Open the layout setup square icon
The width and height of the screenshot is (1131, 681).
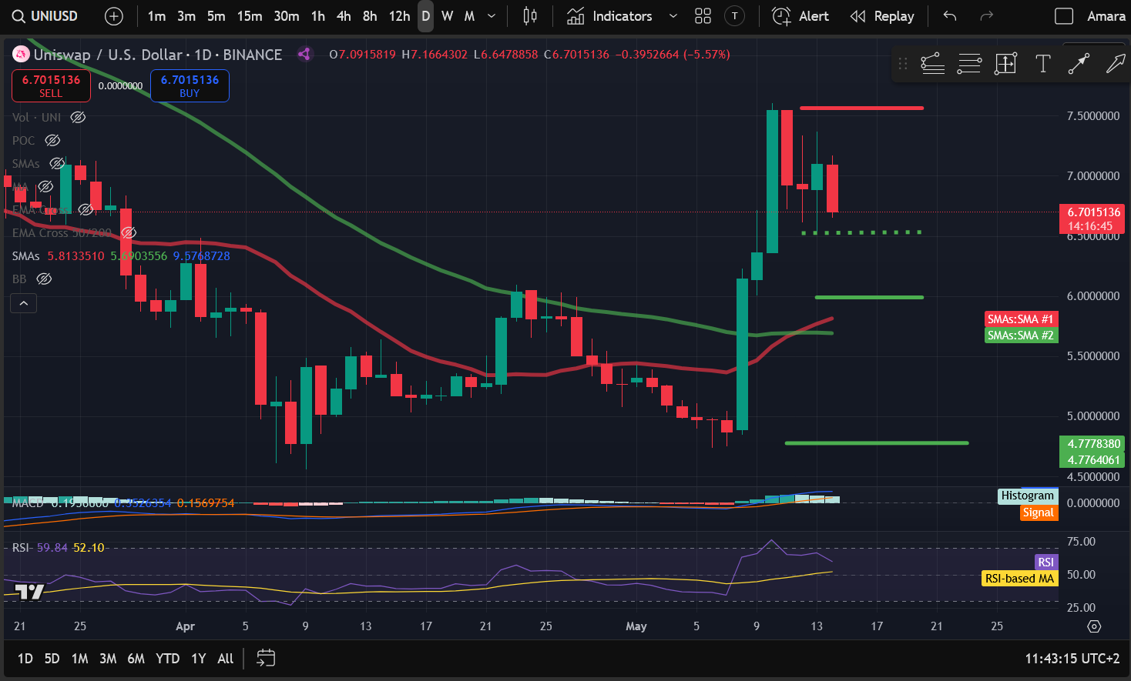(x=1064, y=16)
